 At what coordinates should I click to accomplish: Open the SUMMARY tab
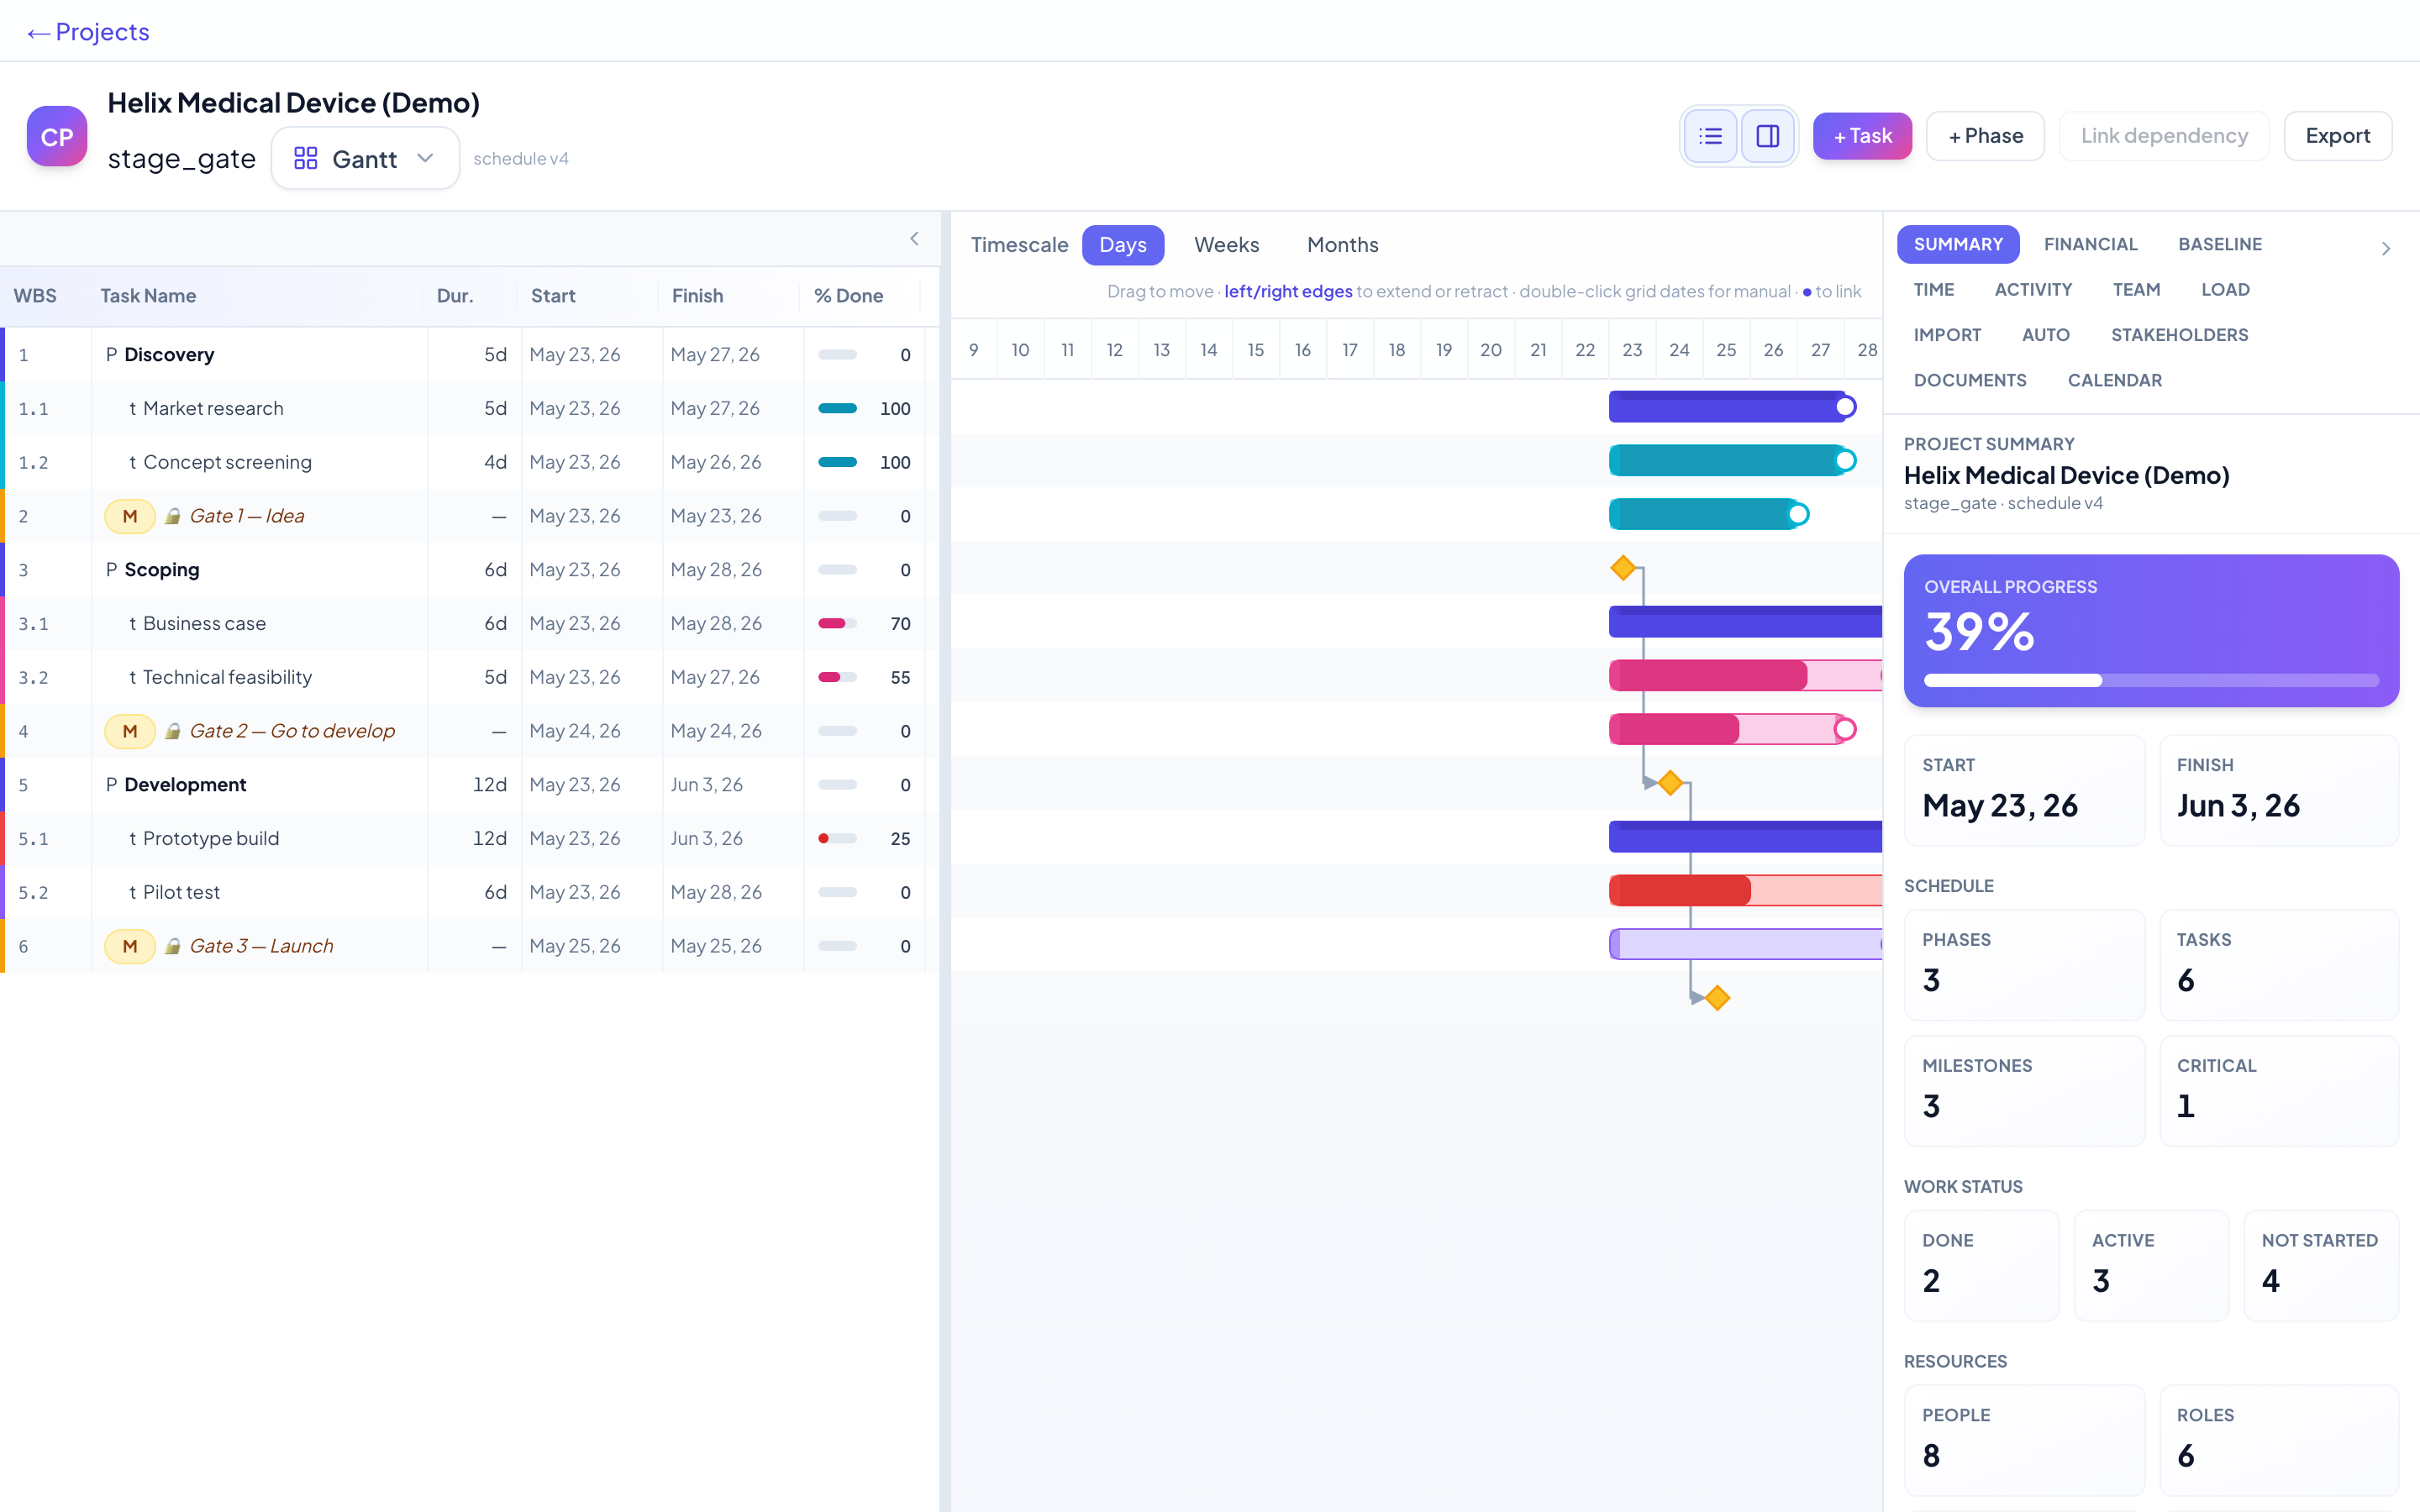pyautogui.click(x=1957, y=244)
